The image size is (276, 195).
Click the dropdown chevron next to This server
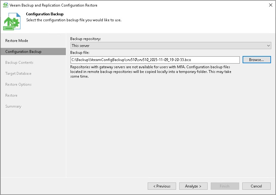pyautogui.click(x=268, y=45)
